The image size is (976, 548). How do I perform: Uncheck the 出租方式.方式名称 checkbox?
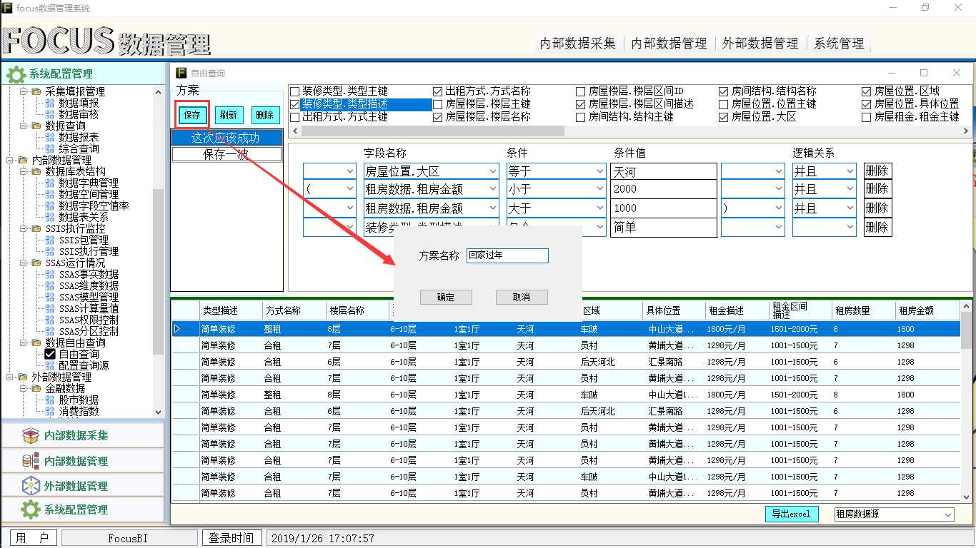pyautogui.click(x=438, y=91)
